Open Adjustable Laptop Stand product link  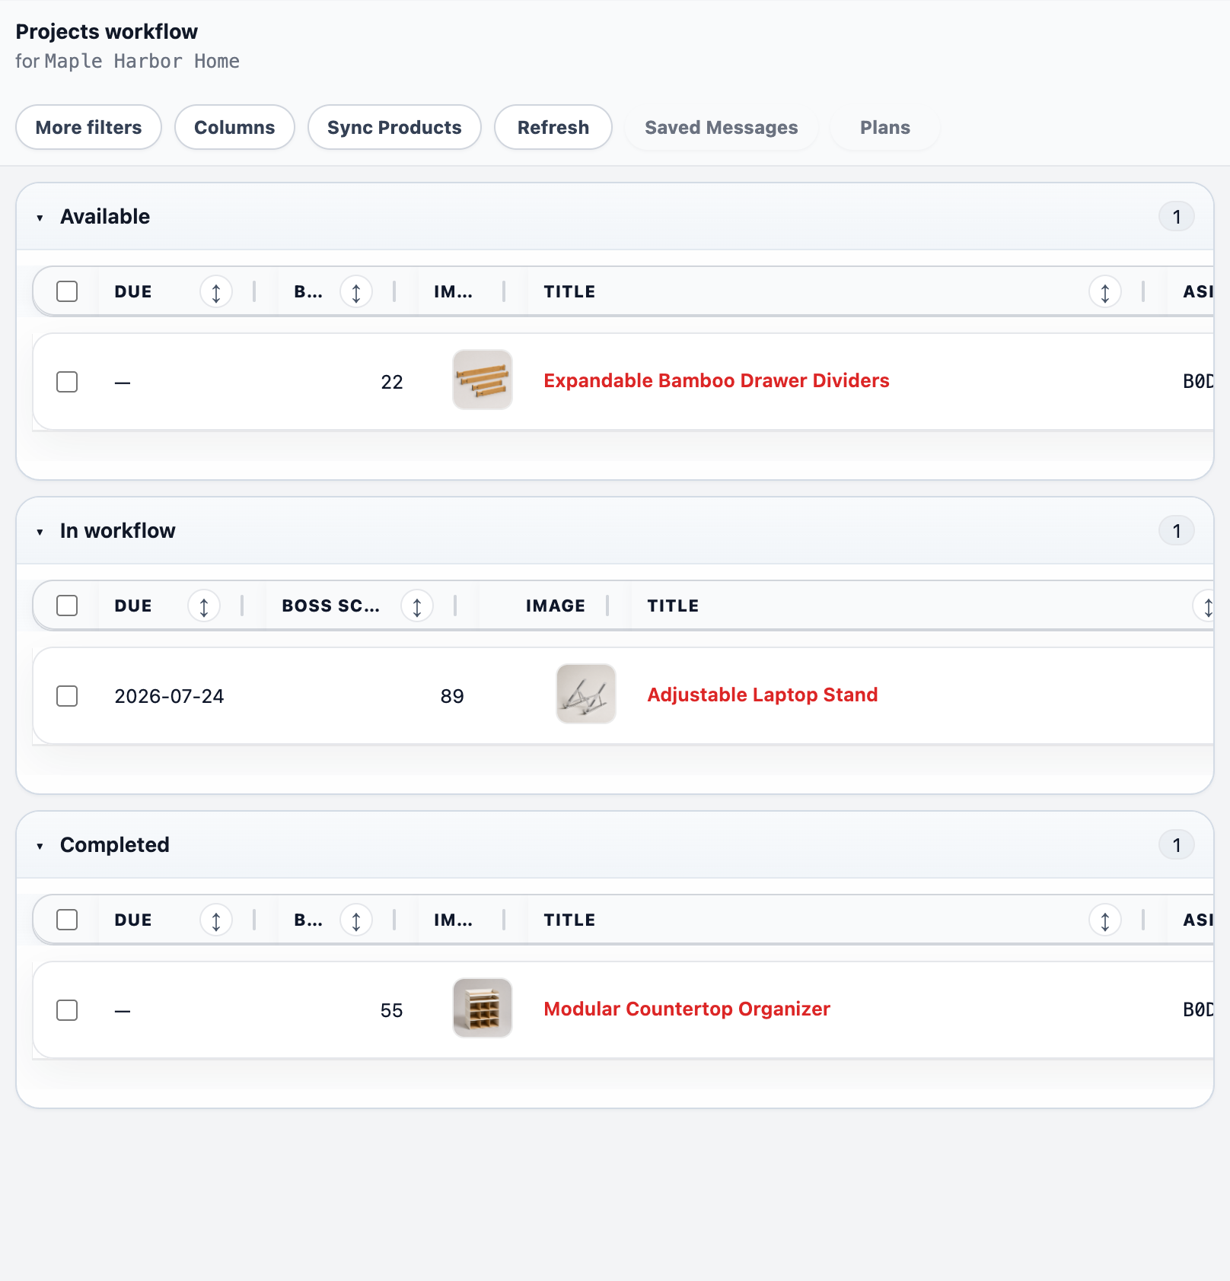(763, 695)
